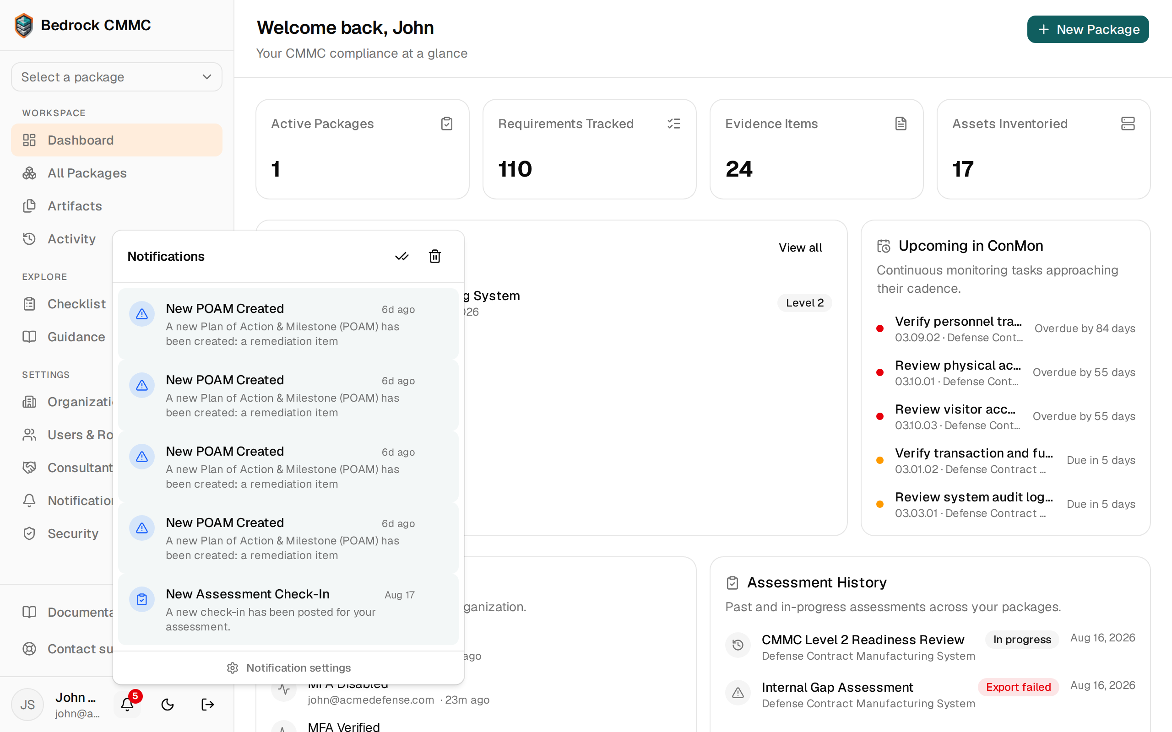Toggle dark mode with moon icon

tap(168, 705)
